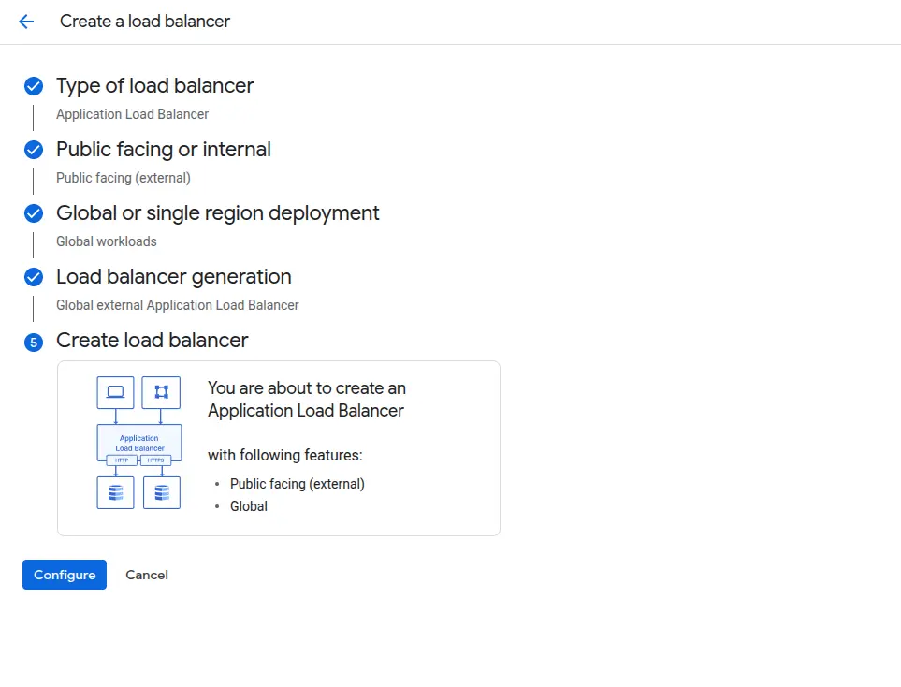Expand the Type of load balancer step
Viewport: 901px width, 687px height.
click(155, 85)
